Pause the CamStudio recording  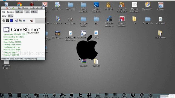7,21
